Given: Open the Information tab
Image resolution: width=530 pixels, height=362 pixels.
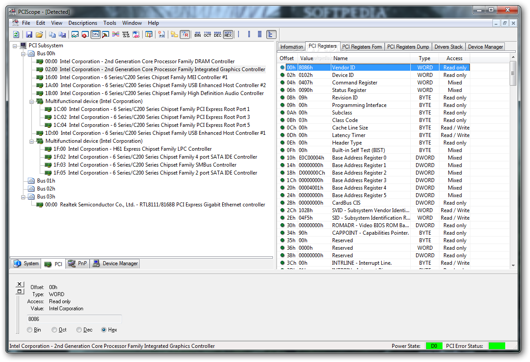Looking at the screenshot, I should pyautogui.click(x=291, y=47).
